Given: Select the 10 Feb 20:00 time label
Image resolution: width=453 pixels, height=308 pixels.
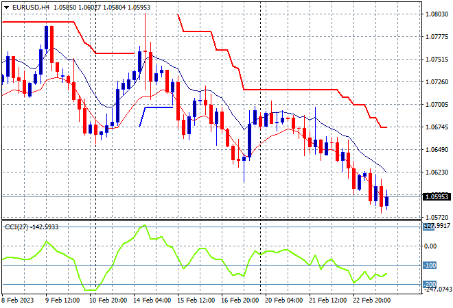Looking at the screenshot, I should click(x=108, y=300).
